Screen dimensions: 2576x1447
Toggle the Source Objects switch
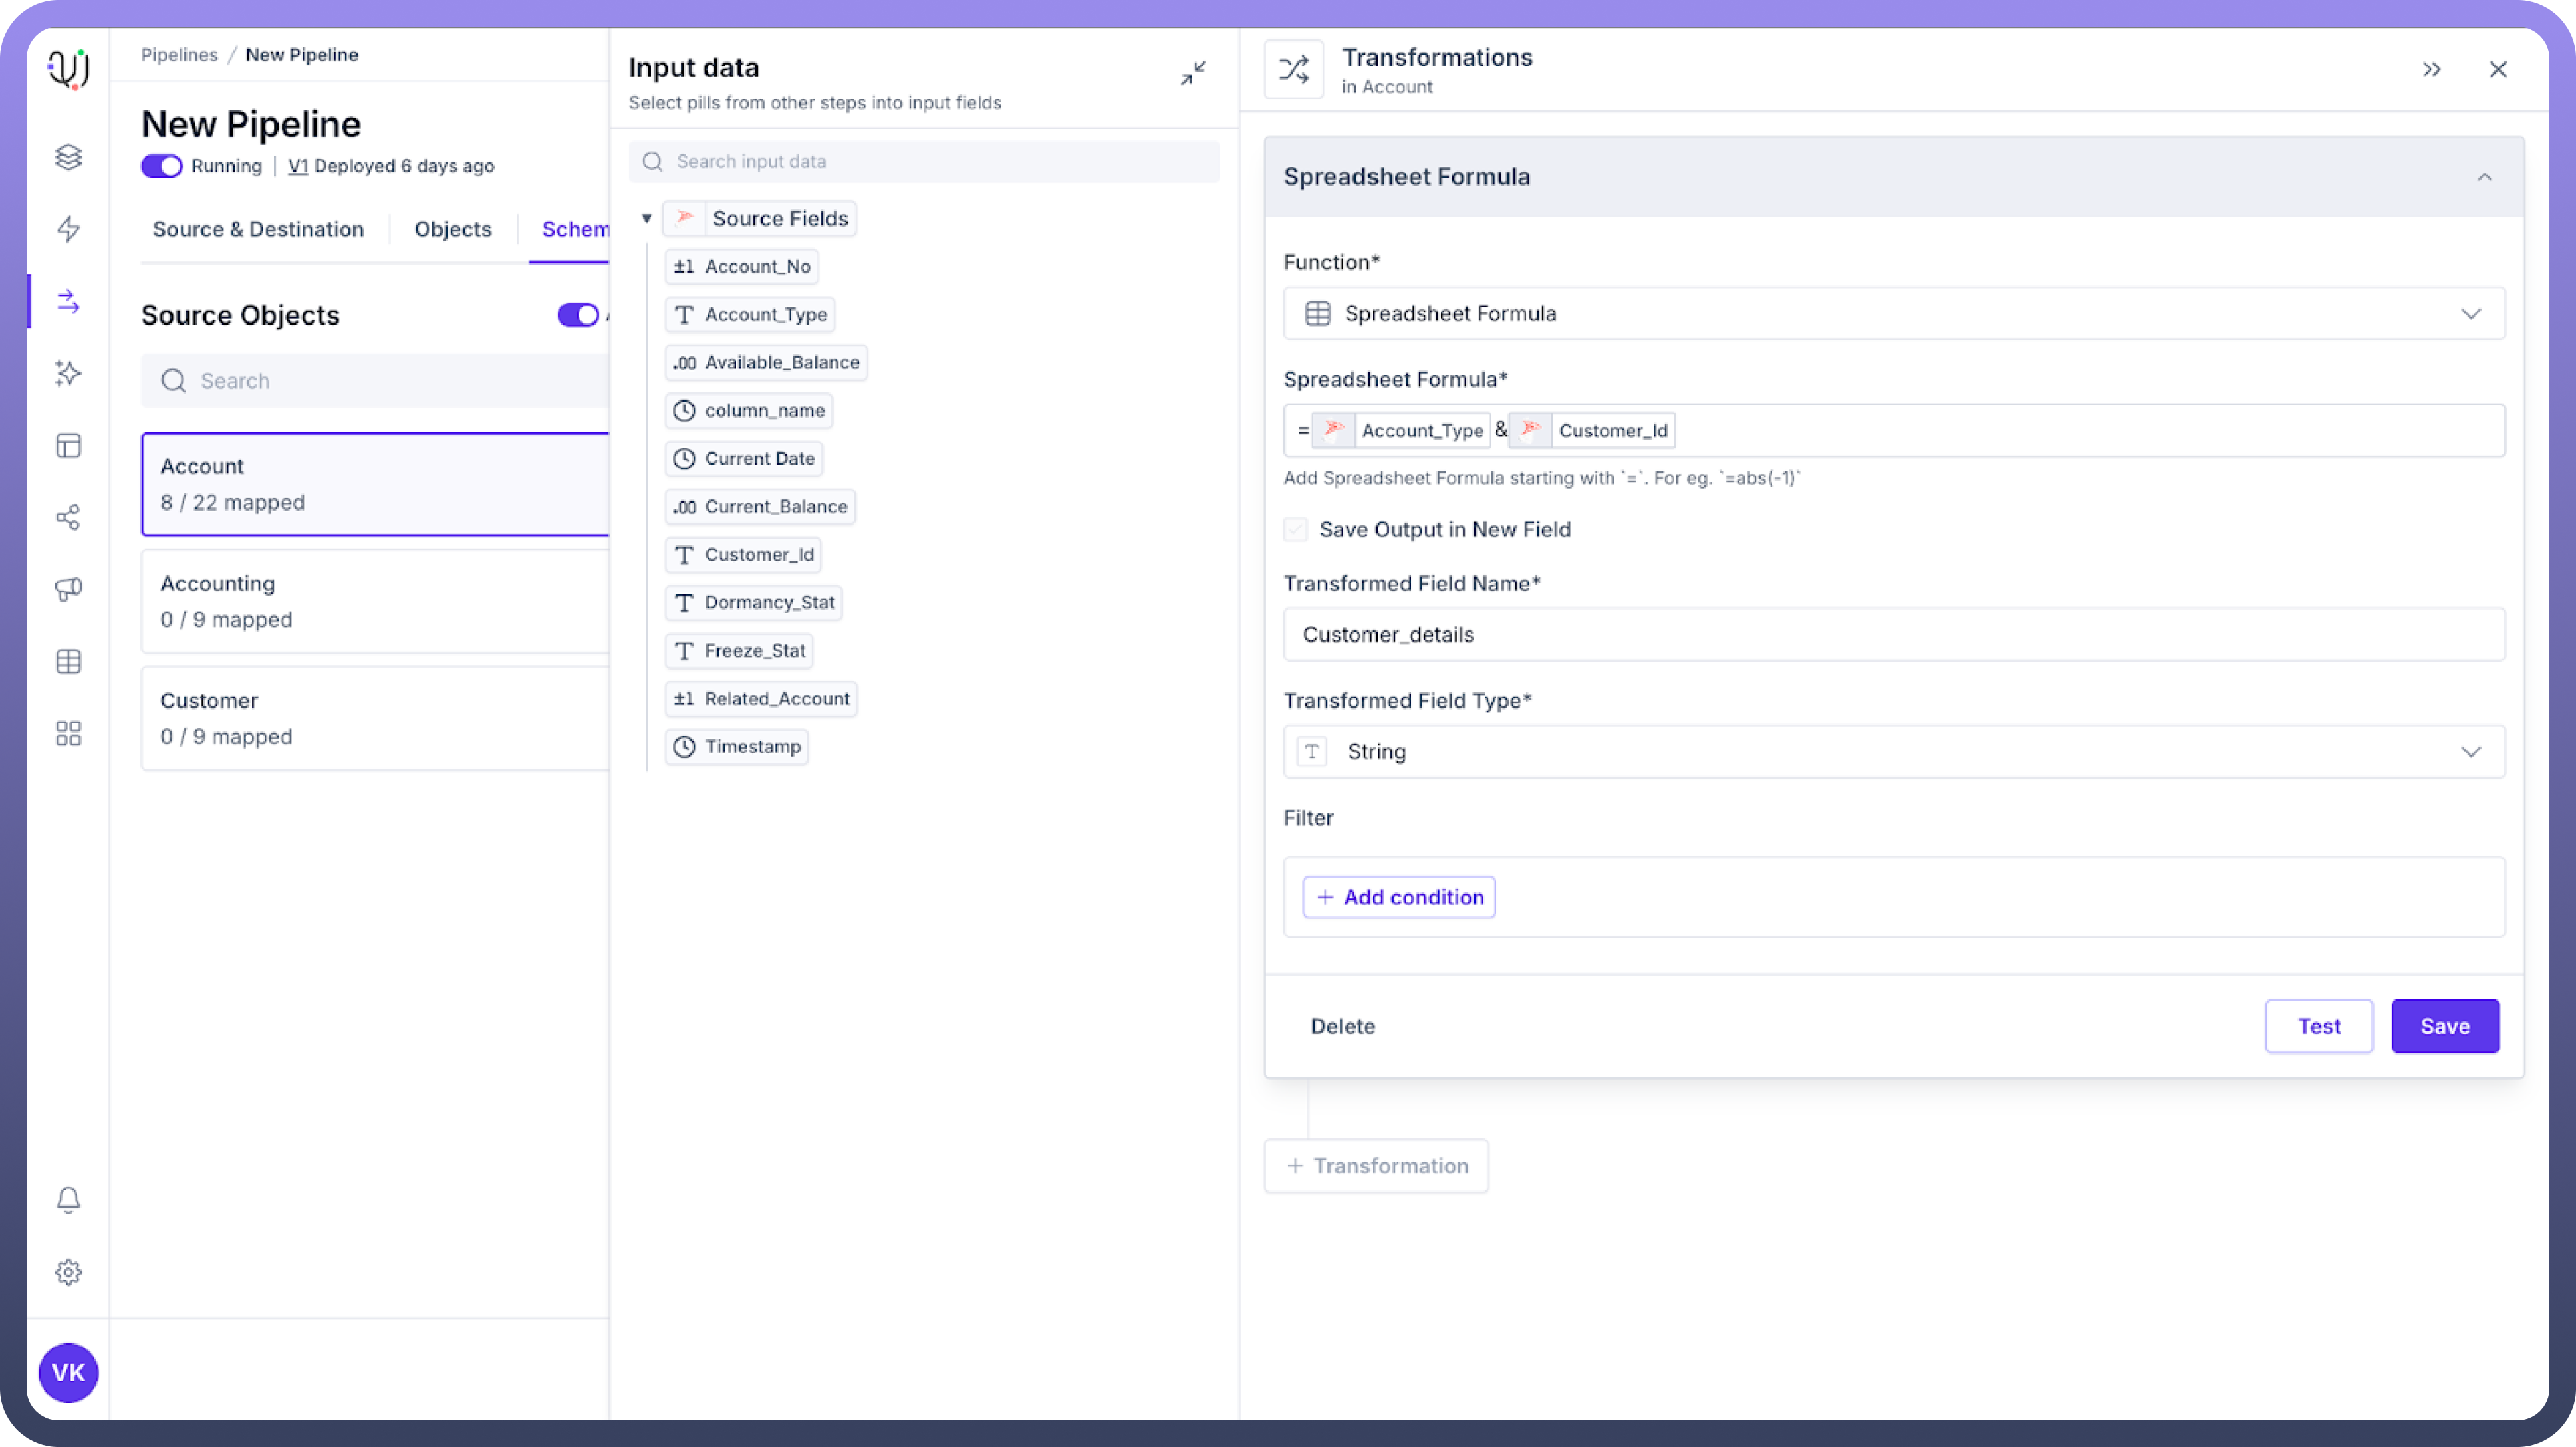pos(578,315)
